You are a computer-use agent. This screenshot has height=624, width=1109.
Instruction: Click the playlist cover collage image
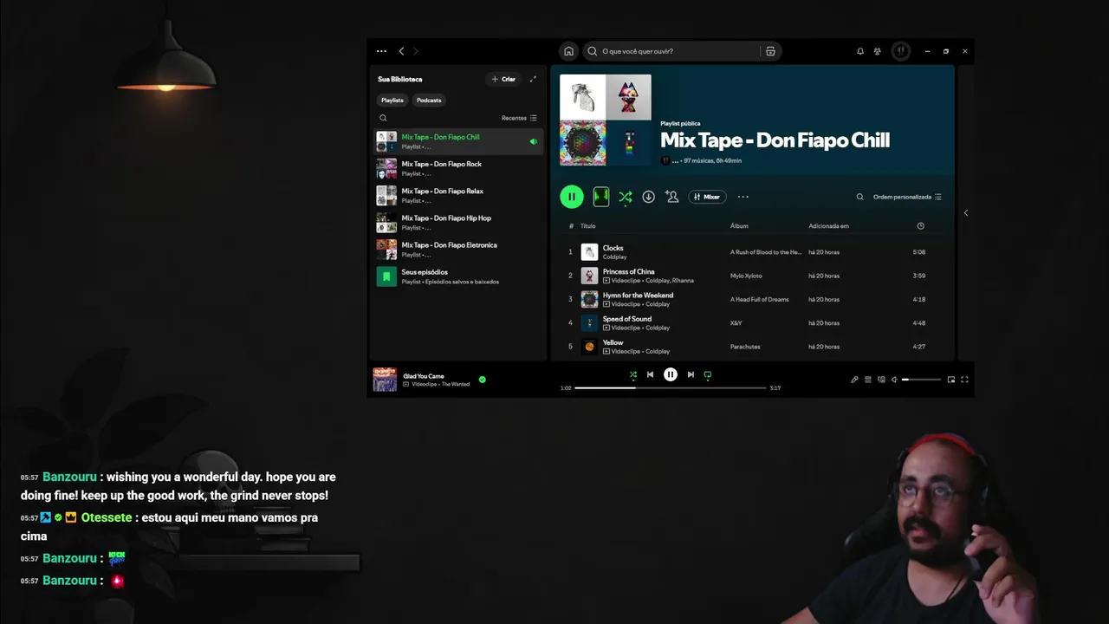[606, 120]
